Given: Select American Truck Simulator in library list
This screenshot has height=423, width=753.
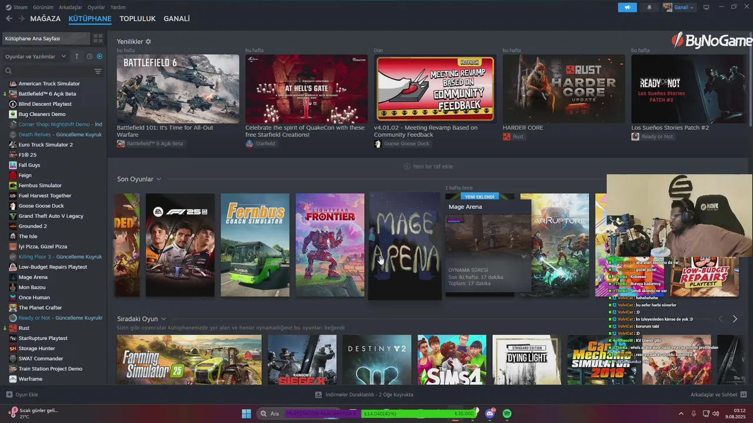Looking at the screenshot, I should click(49, 83).
